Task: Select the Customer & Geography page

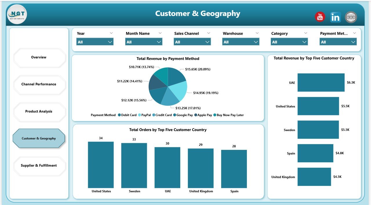Action: [x=39, y=139]
